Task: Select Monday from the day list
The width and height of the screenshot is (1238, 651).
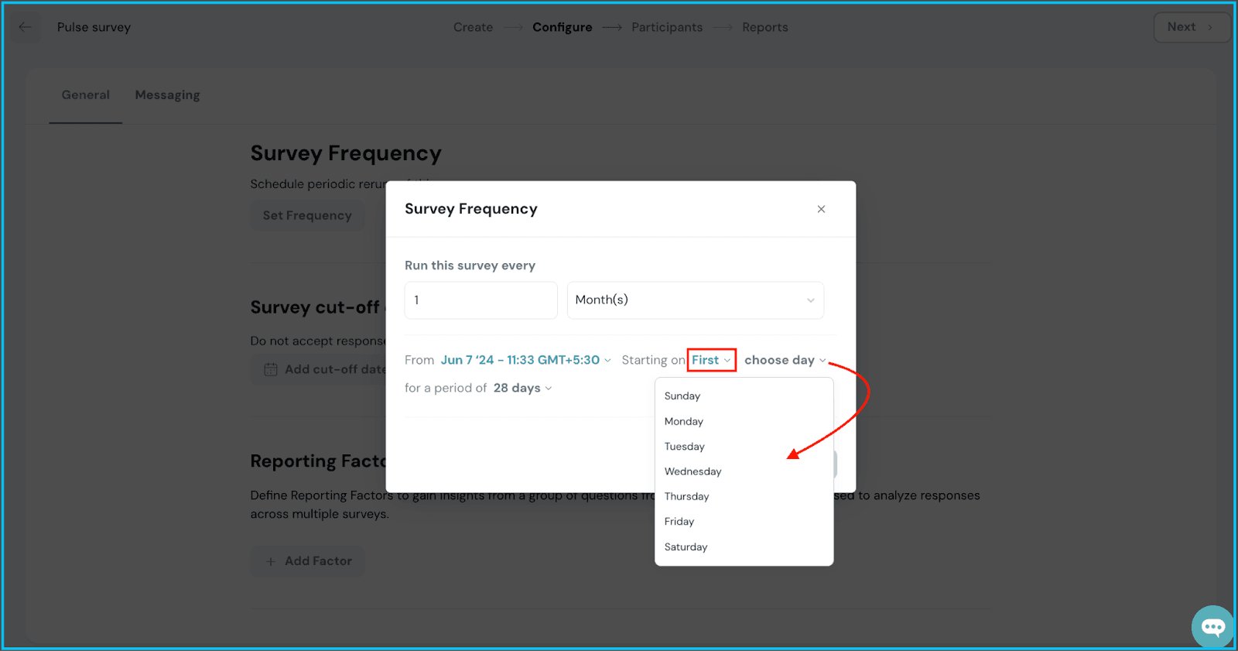Action: tap(684, 421)
